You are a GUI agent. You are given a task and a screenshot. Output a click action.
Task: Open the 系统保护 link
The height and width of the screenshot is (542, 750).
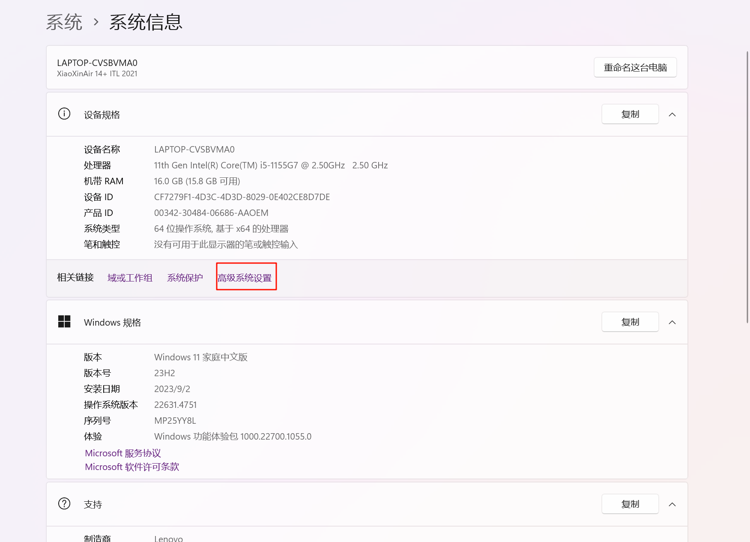pos(185,278)
